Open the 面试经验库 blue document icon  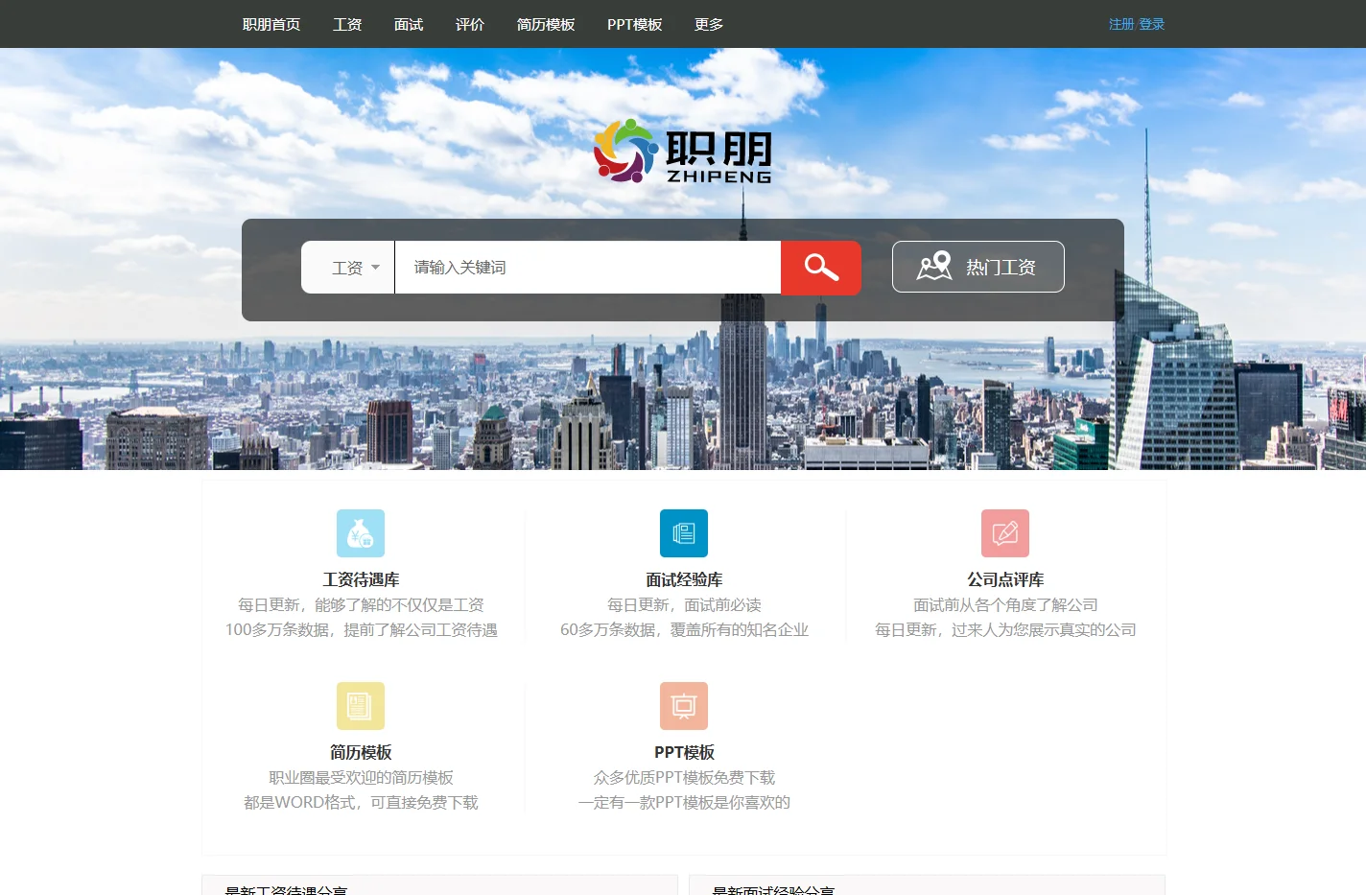684,533
